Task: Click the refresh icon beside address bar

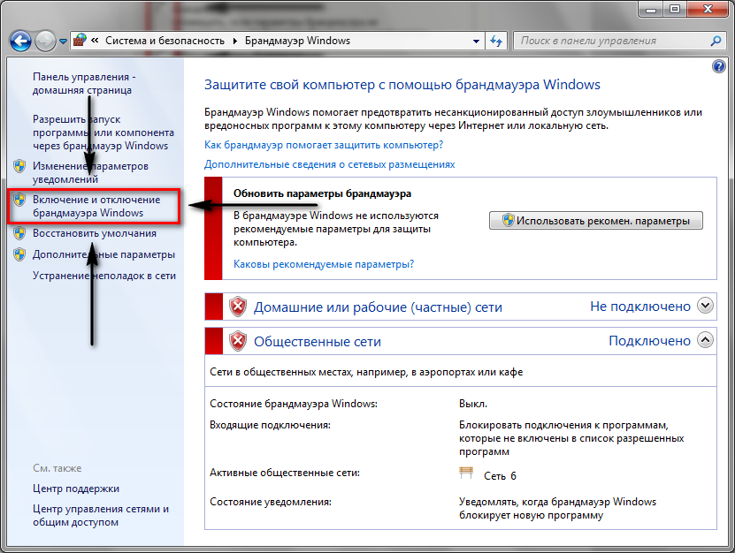Action: [496, 41]
